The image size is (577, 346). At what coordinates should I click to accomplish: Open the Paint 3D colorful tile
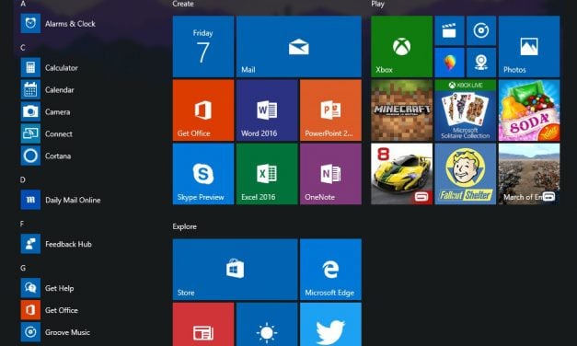449,63
